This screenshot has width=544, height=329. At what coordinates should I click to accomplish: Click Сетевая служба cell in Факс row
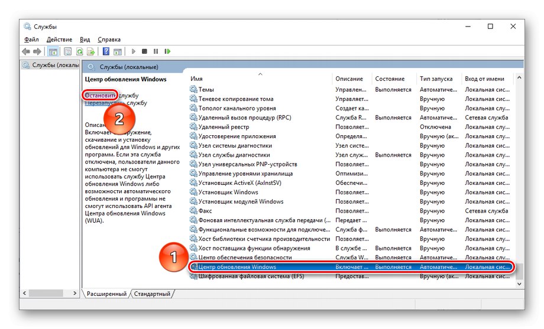[487, 211]
